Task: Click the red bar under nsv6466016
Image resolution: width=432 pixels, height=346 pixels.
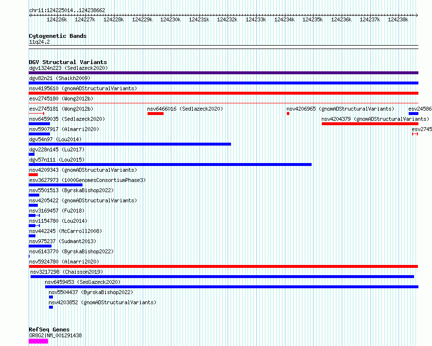Action: [x=155, y=114]
